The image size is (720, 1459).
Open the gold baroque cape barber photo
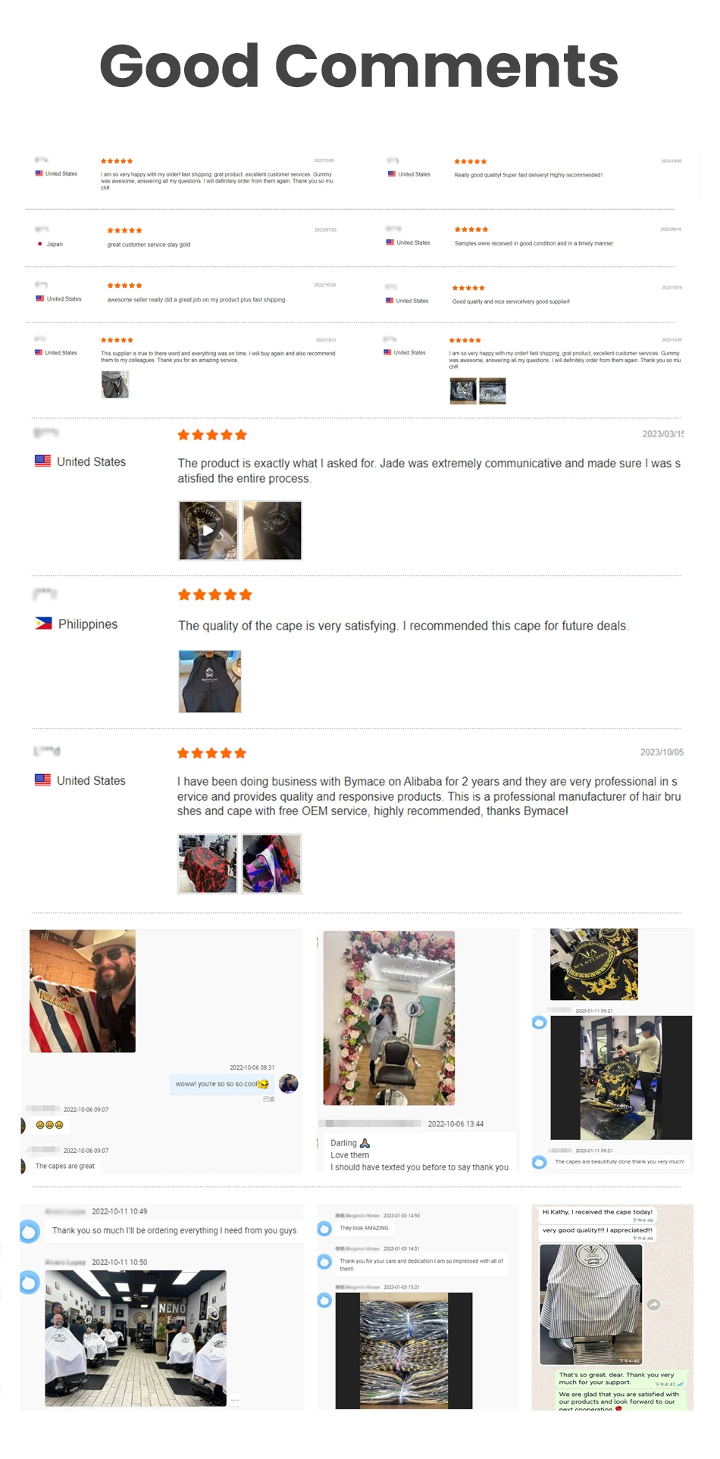pos(621,1078)
